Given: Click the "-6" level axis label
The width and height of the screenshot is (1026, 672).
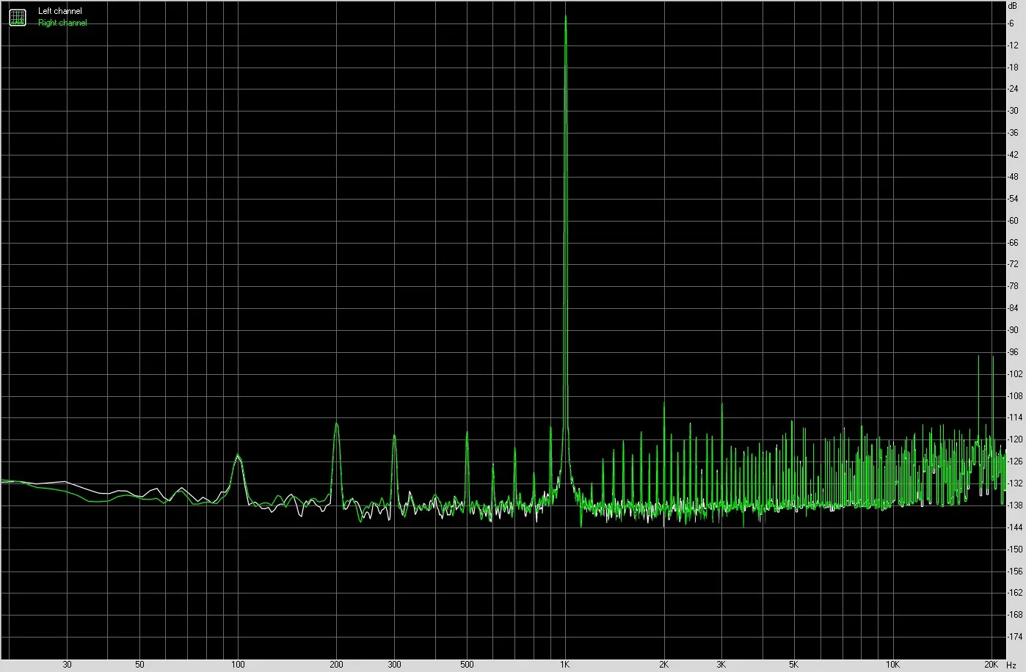Looking at the screenshot, I should point(1012,23).
